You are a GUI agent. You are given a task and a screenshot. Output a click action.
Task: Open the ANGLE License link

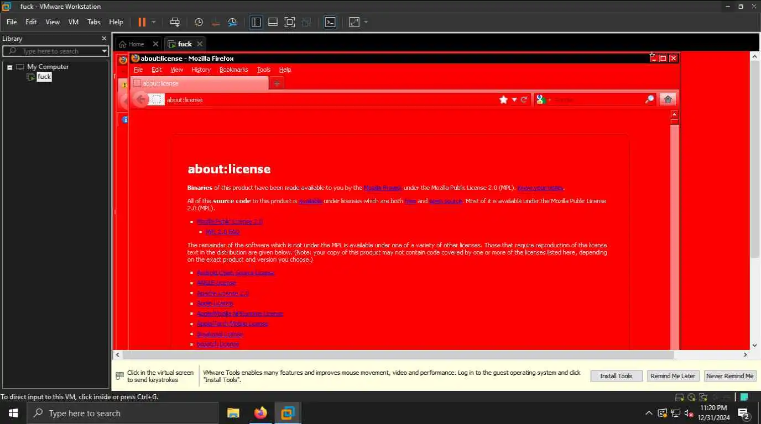point(216,283)
